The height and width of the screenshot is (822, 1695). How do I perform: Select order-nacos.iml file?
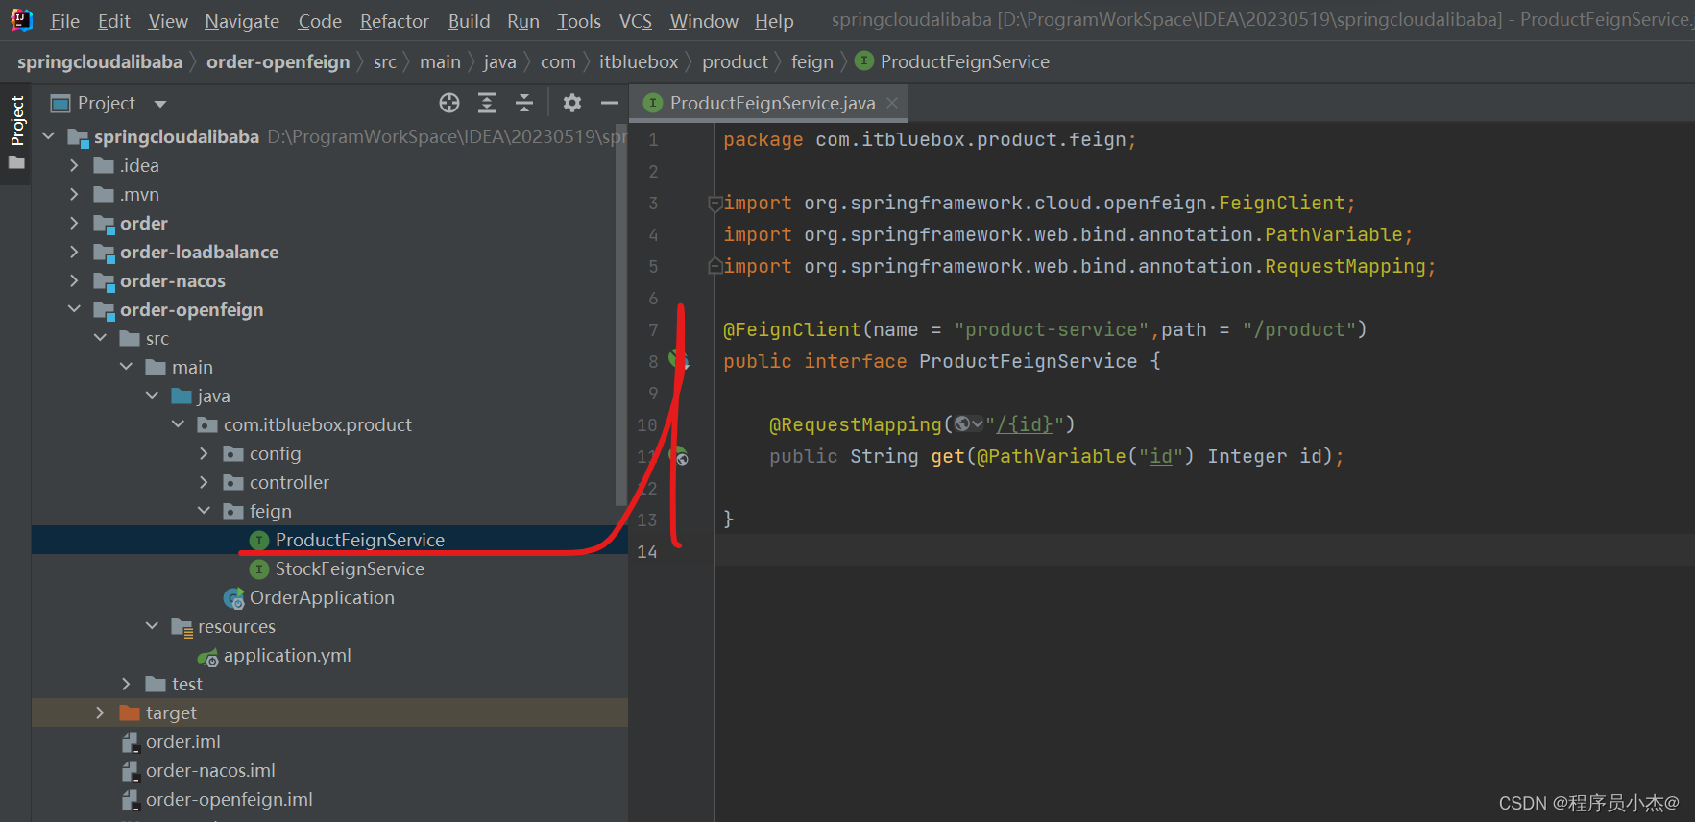pyautogui.click(x=329, y=770)
